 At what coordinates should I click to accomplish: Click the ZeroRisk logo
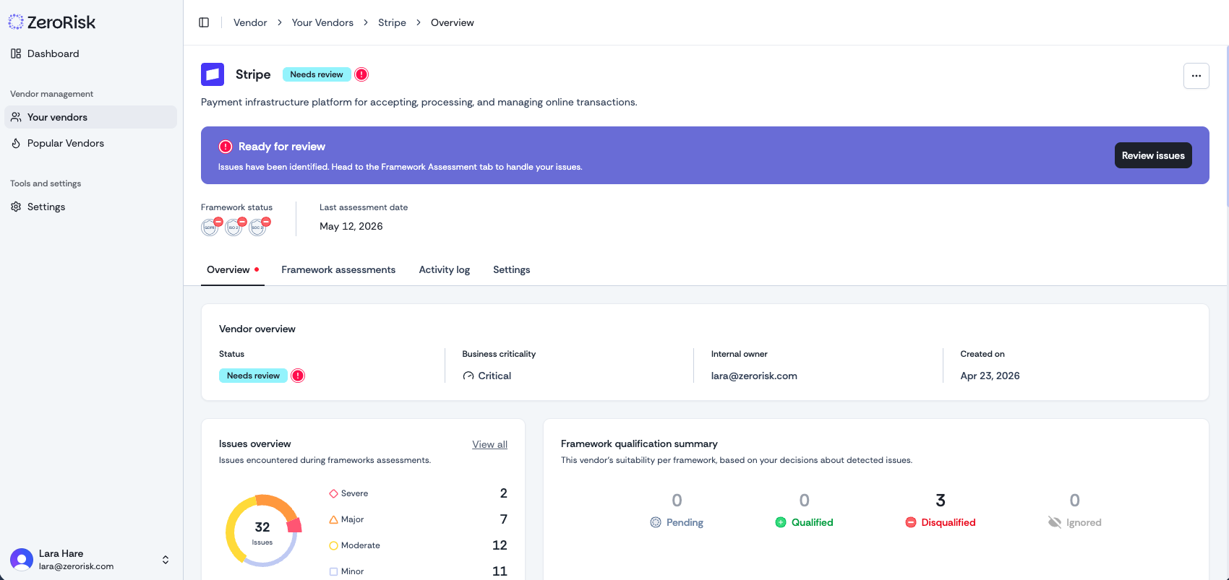52,22
